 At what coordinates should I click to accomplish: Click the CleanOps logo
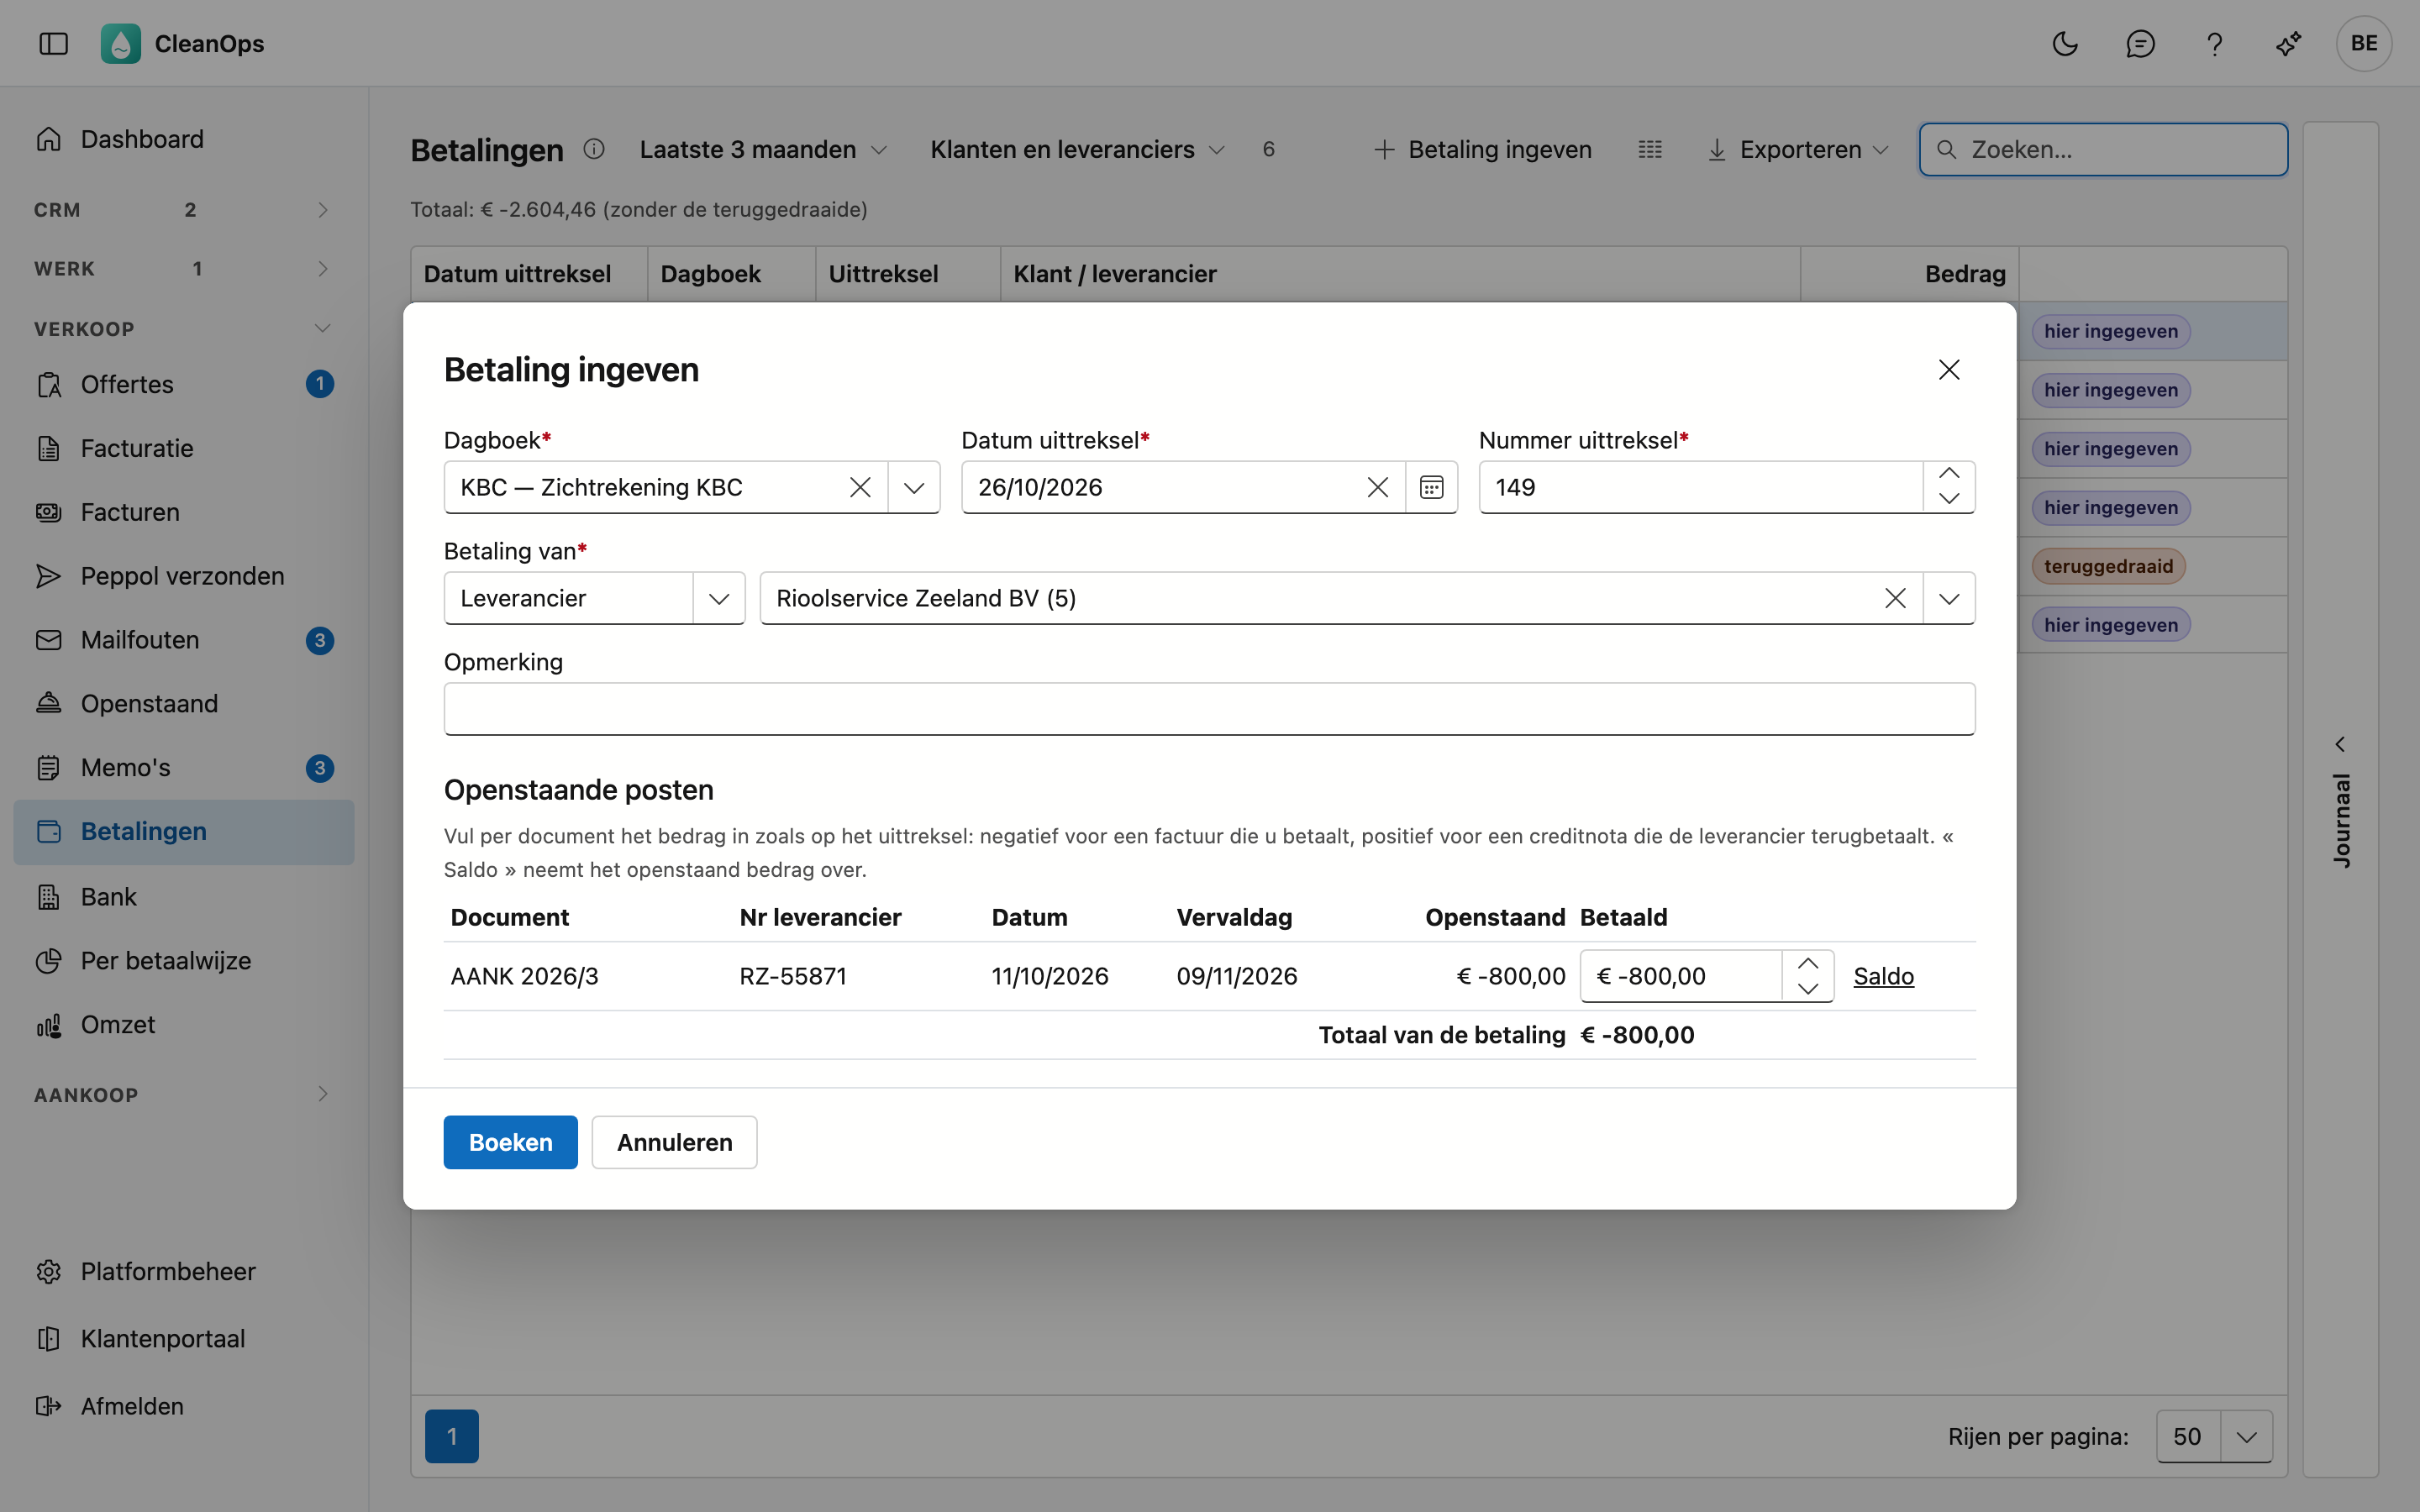point(120,43)
